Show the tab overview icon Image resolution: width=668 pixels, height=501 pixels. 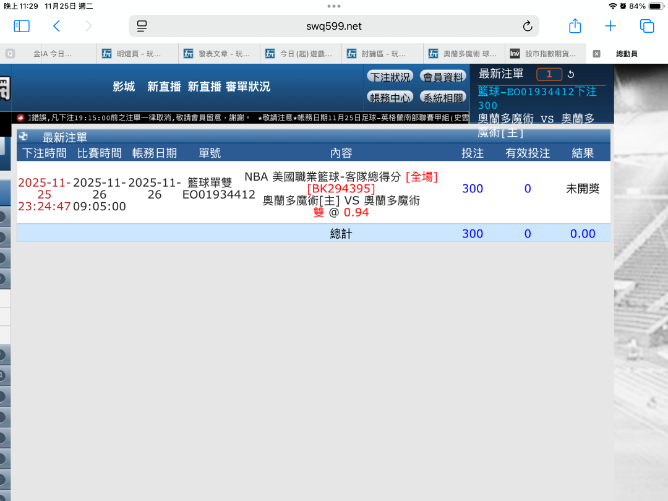point(647,26)
